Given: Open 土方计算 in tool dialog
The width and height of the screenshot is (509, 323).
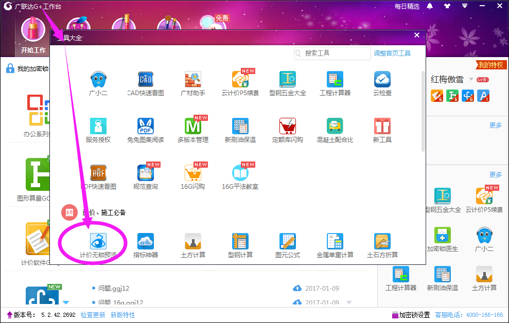Looking at the screenshot, I should [193, 245].
